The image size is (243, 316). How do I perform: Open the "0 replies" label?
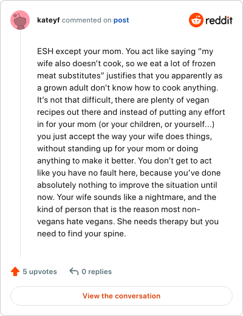tap(97, 272)
